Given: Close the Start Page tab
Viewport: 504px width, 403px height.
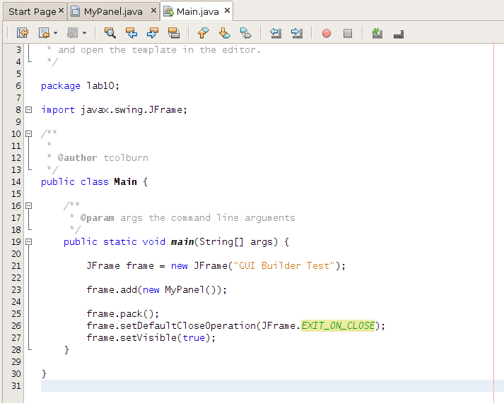Looking at the screenshot, I should click(x=61, y=11).
